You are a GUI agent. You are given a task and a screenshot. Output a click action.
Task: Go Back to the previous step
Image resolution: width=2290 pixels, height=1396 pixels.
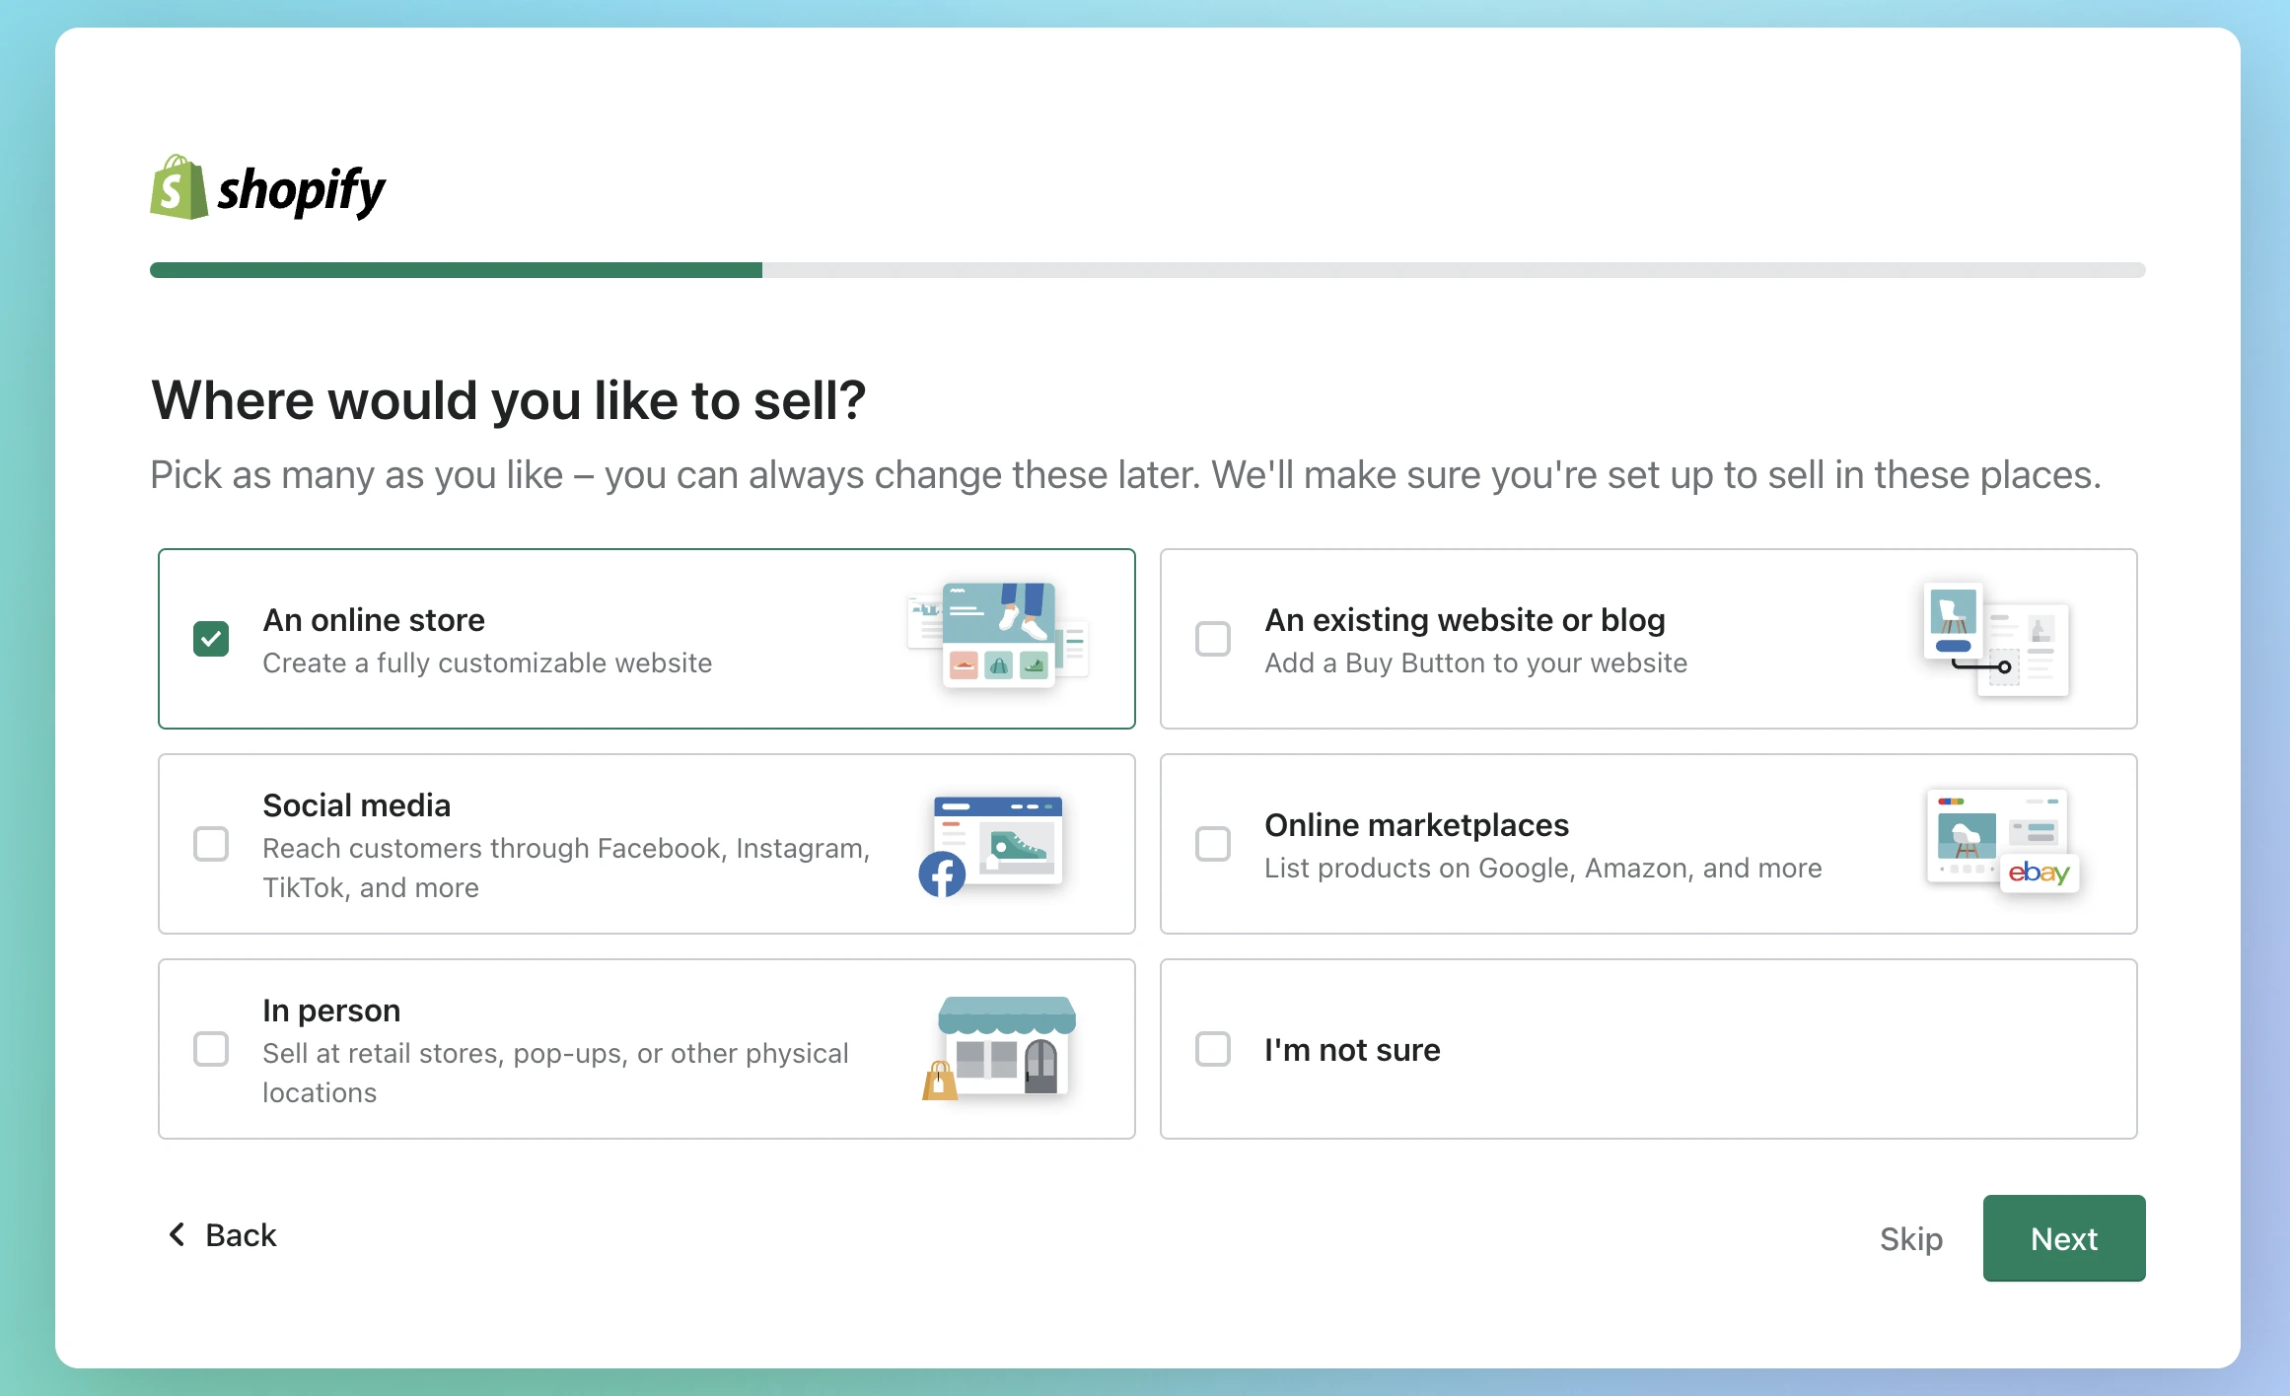tap(241, 1234)
